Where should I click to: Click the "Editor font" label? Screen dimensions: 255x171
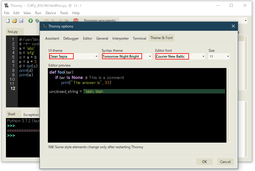click(x=163, y=51)
